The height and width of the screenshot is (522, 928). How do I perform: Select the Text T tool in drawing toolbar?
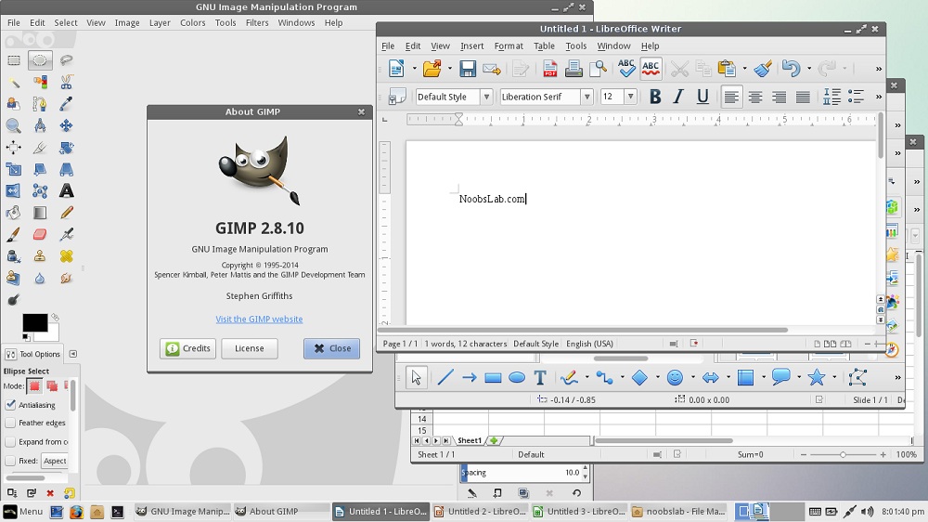click(540, 377)
